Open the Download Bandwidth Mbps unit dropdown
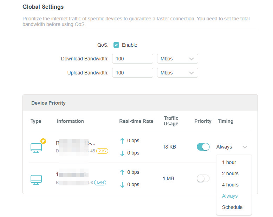 pos(177,59)
